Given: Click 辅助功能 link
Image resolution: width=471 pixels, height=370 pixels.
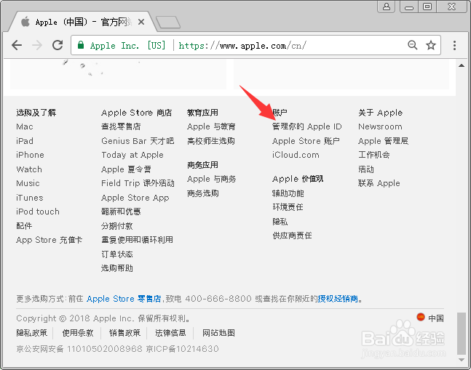Looking at the screenshot, I should pyautogui.click(x=288, y=193).
